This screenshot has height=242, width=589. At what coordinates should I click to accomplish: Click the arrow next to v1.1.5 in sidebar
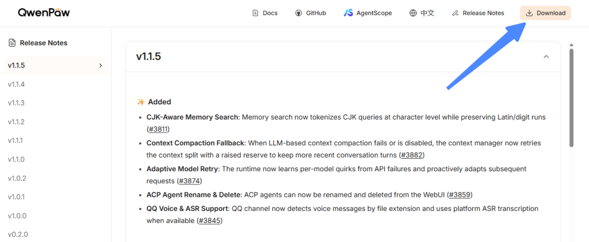100,66
